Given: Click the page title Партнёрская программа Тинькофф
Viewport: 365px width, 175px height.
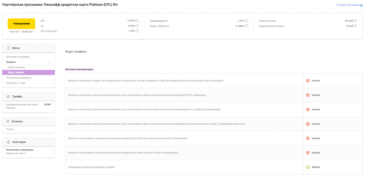Looking at the screenshot, I should pos(60,5).
